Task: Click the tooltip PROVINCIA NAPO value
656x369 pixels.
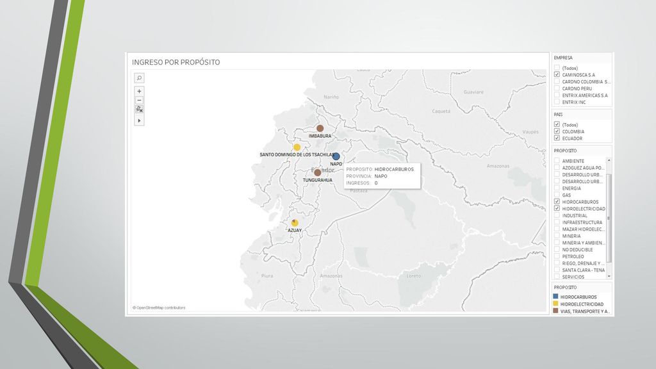Action: [381, 176]
